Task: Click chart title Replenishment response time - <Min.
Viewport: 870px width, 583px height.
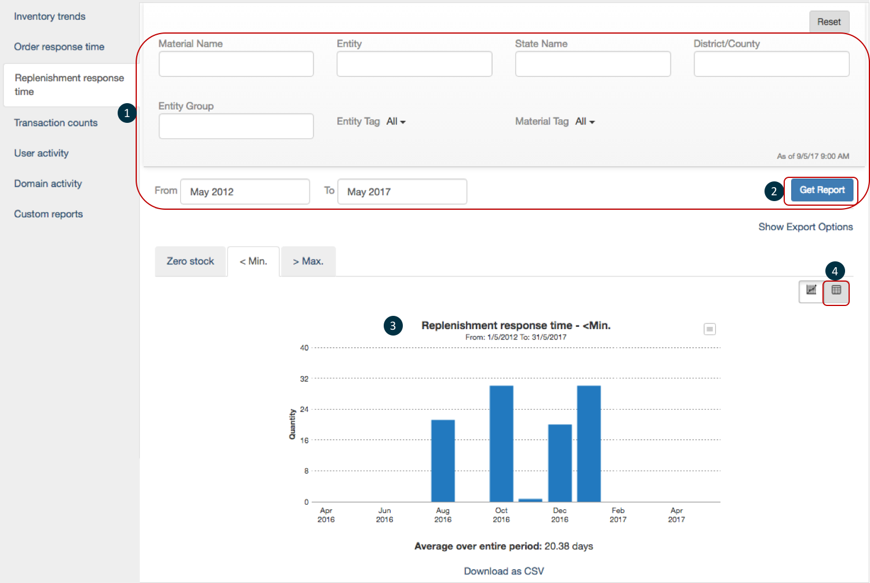Action: tap(516, 326)
